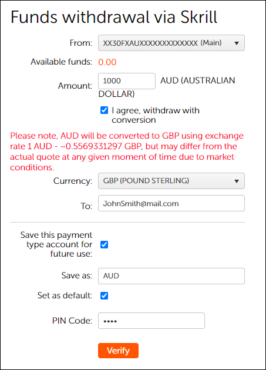Open the From account dropdown
The width and height of the screenshot is (266, 370).
click(x=171, y=43)
